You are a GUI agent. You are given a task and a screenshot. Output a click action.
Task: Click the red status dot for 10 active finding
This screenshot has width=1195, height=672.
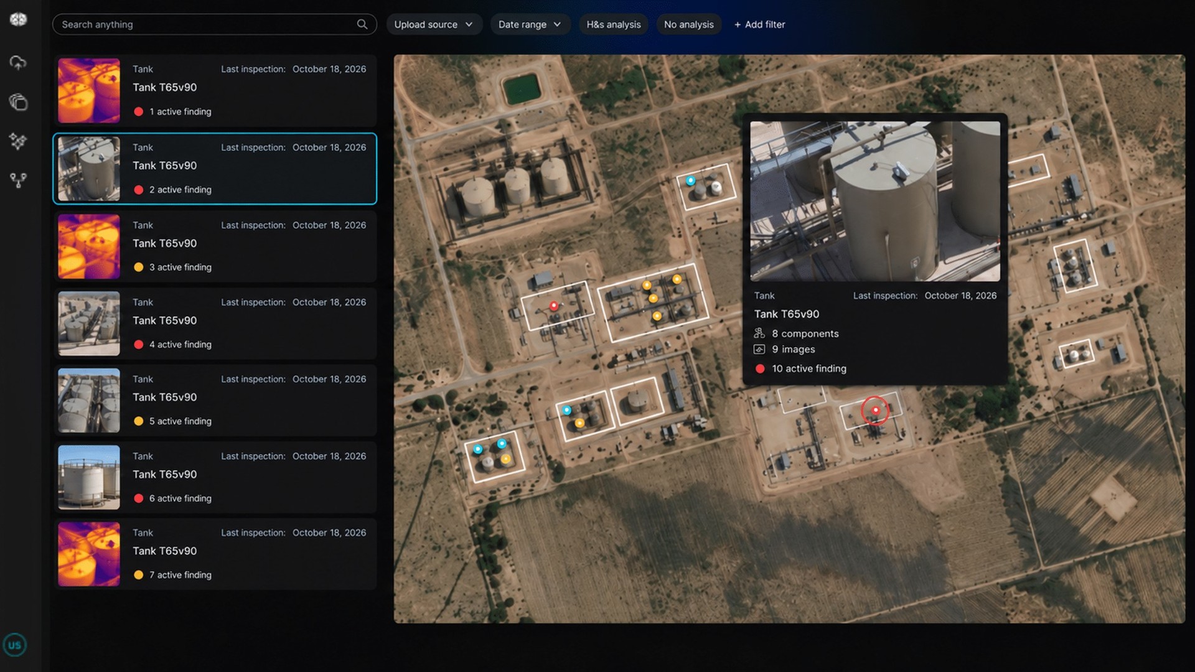click(760, 368)
